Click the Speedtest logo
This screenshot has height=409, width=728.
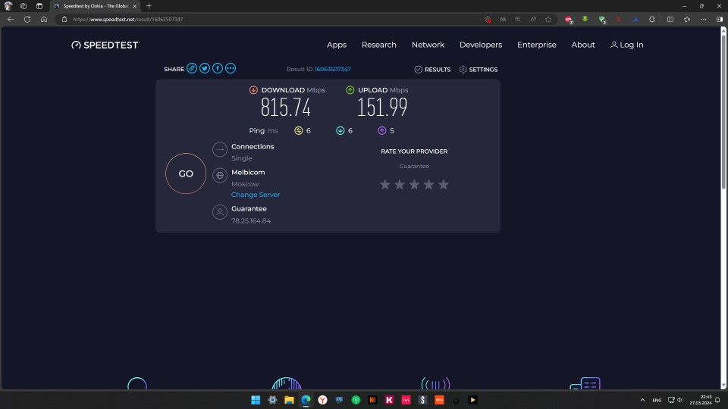(105, 45)
